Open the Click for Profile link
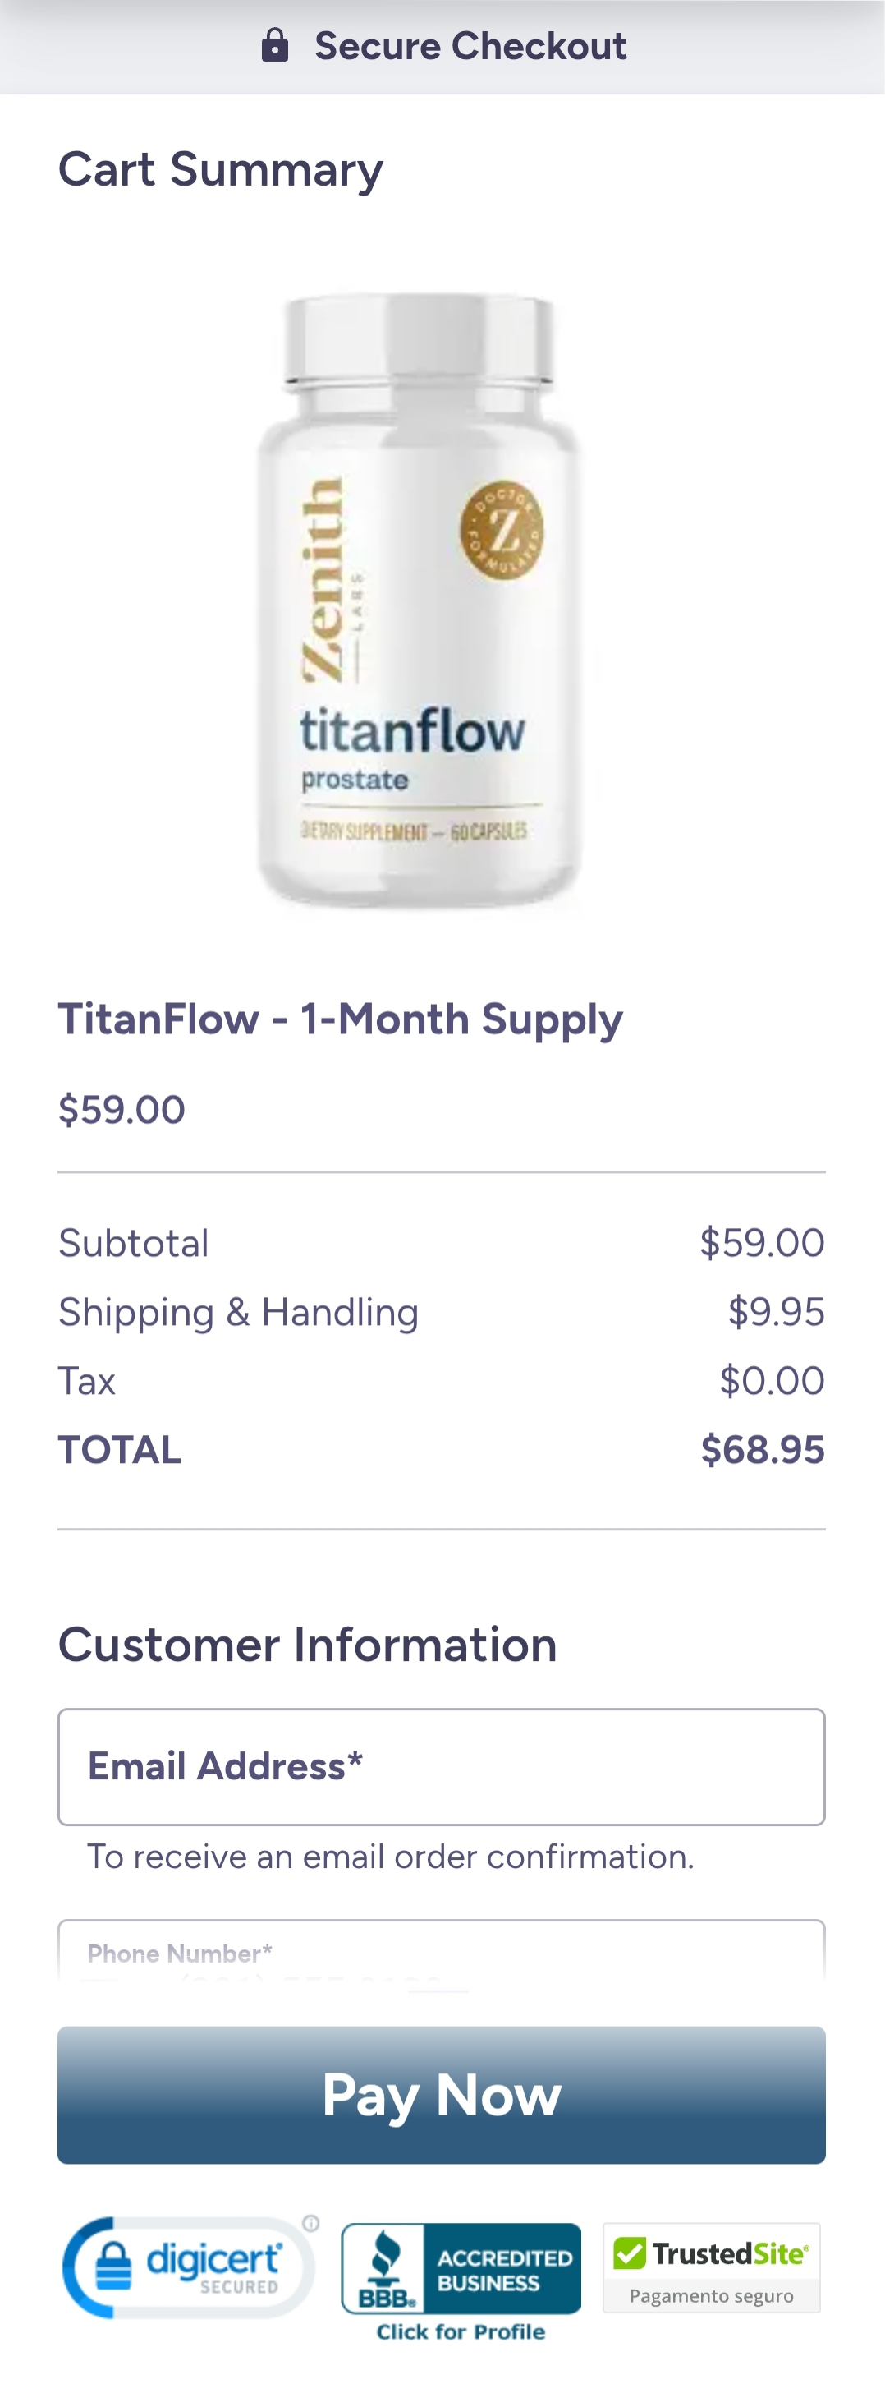Viewport: 885px width, 2384px height. pyautogui.click(x=461, y=2332)
